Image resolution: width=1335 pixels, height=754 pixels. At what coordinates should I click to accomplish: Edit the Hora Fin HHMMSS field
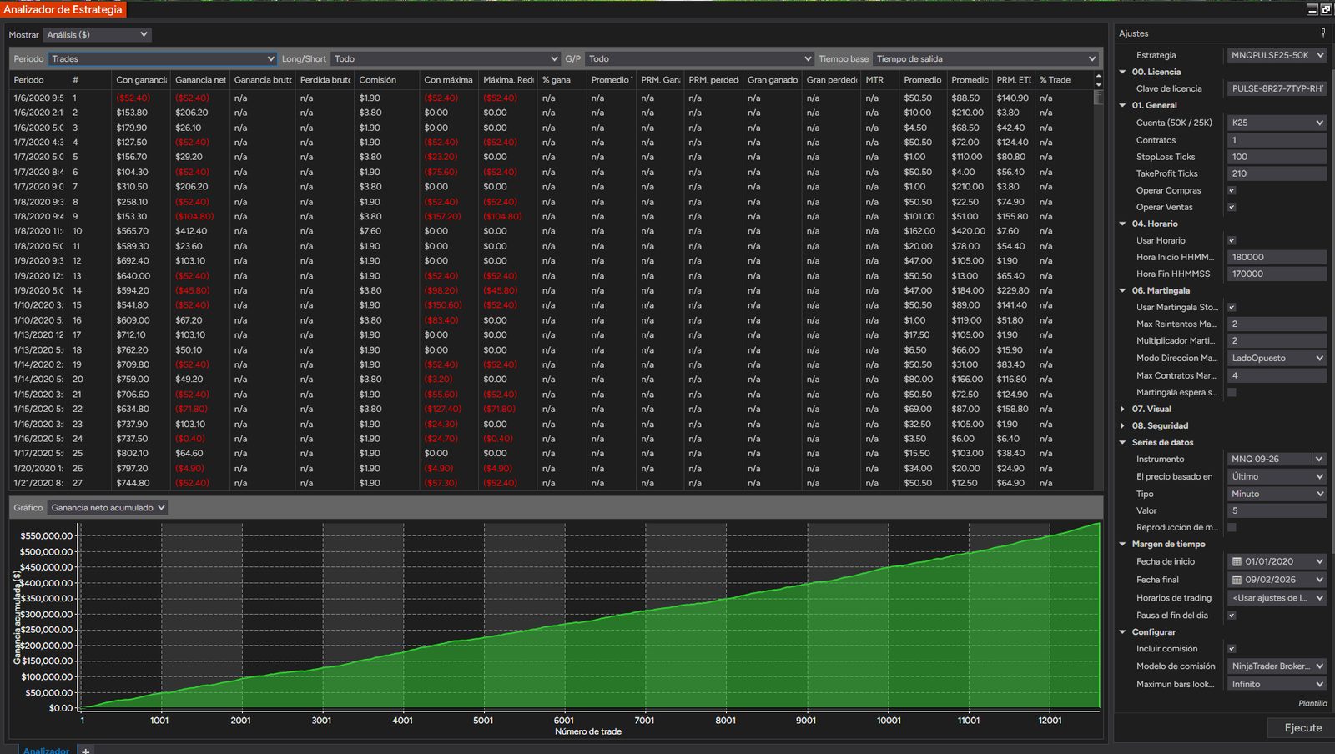[1277, 274]
